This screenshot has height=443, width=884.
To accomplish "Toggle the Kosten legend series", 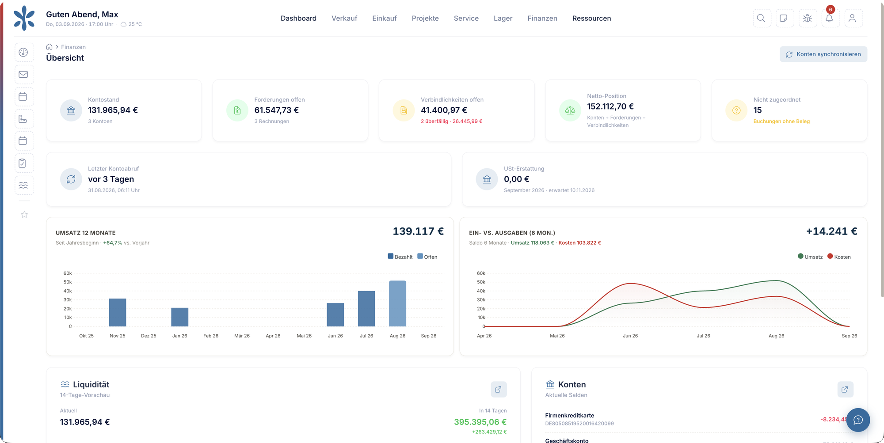I will (839, 257).
